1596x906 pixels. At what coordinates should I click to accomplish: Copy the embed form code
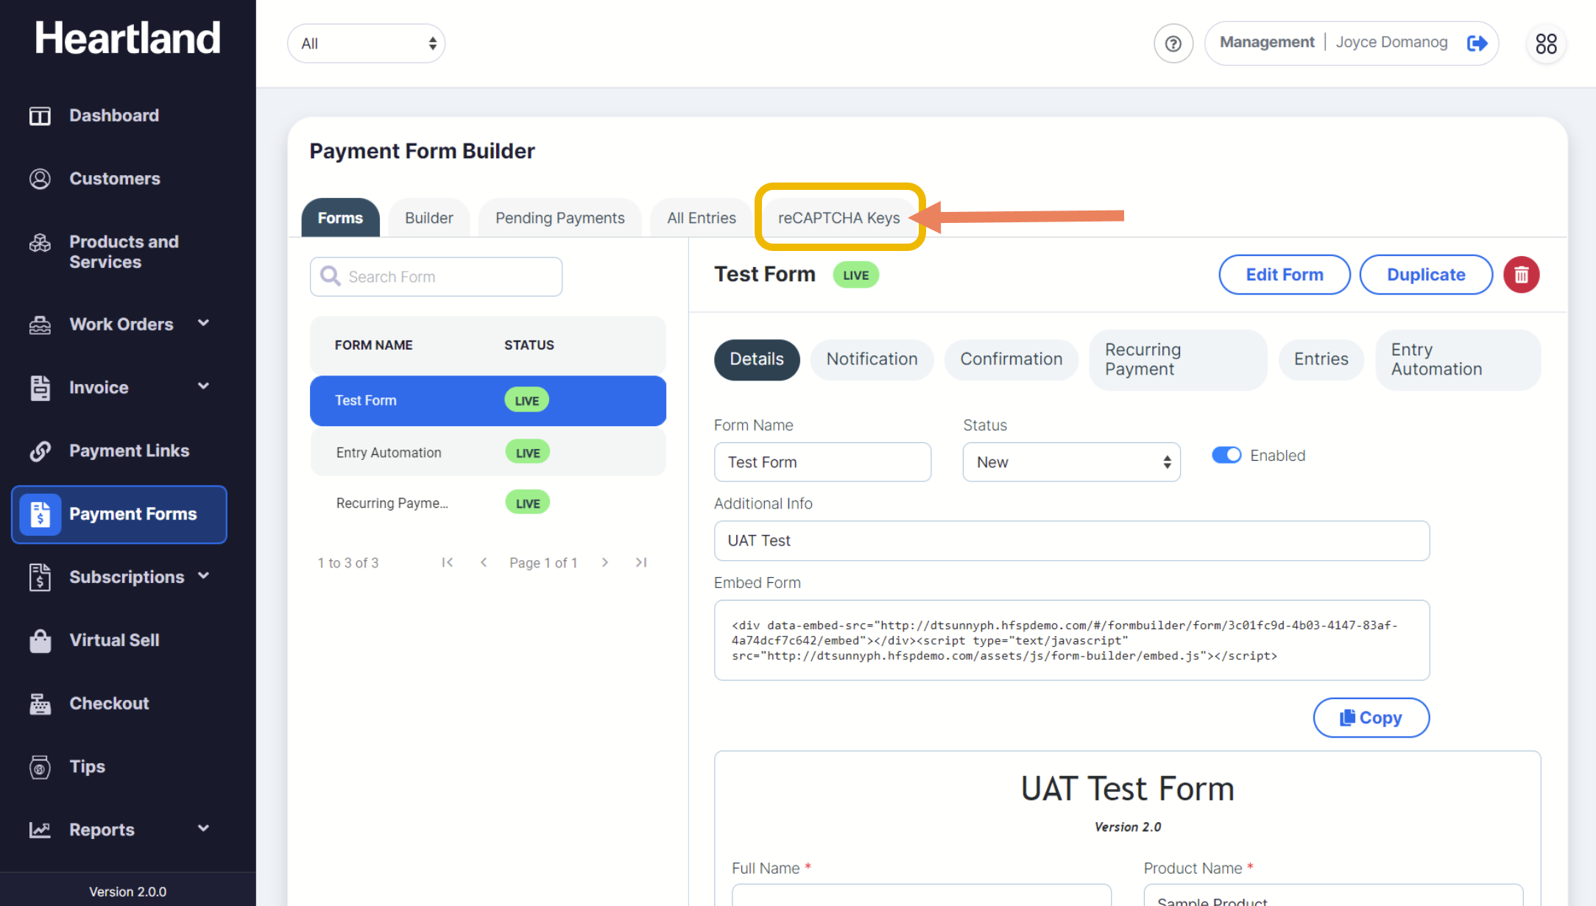(x=1371, y=718)
